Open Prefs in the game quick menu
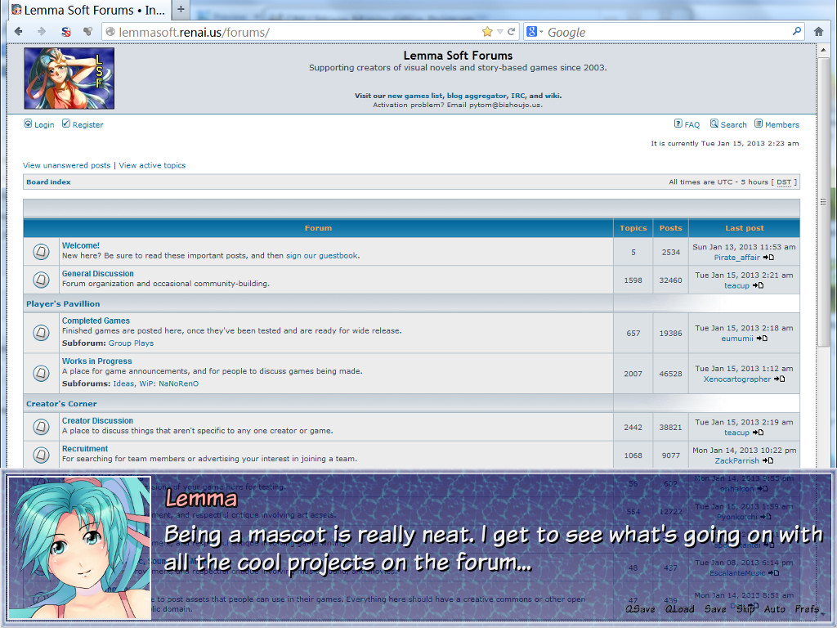The image size is (837, 628). pyautogui.click(x=807, y=608)
